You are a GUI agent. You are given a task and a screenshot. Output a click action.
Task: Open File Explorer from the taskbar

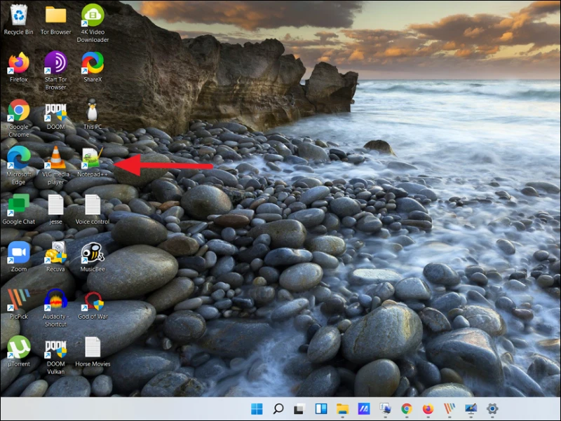[343, 408]
